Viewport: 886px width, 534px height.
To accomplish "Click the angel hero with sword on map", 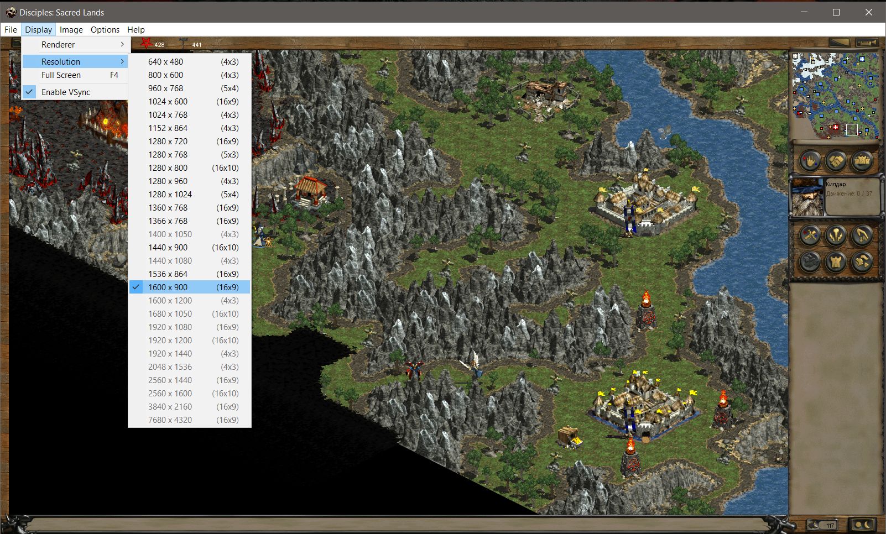I will [473, 364].
